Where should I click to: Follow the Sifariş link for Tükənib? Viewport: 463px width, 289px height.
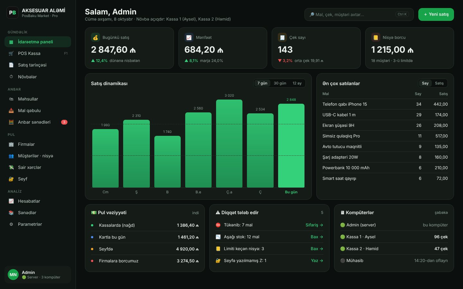(x=314, y=225)
